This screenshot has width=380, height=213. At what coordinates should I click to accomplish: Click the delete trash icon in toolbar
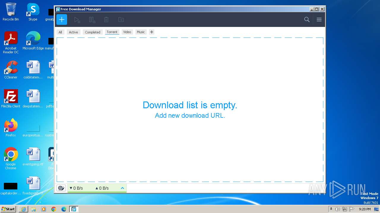coord(106,20)
